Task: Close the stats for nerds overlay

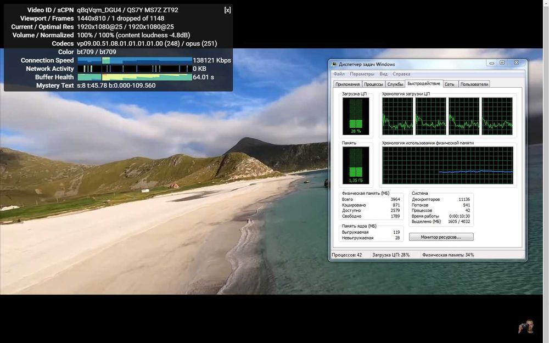Action: [x=227, y=10]
